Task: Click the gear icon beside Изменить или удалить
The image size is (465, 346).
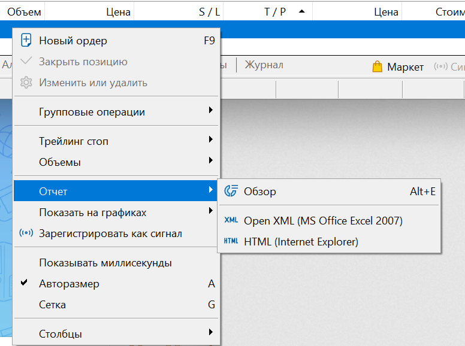Action: (26, 83)
